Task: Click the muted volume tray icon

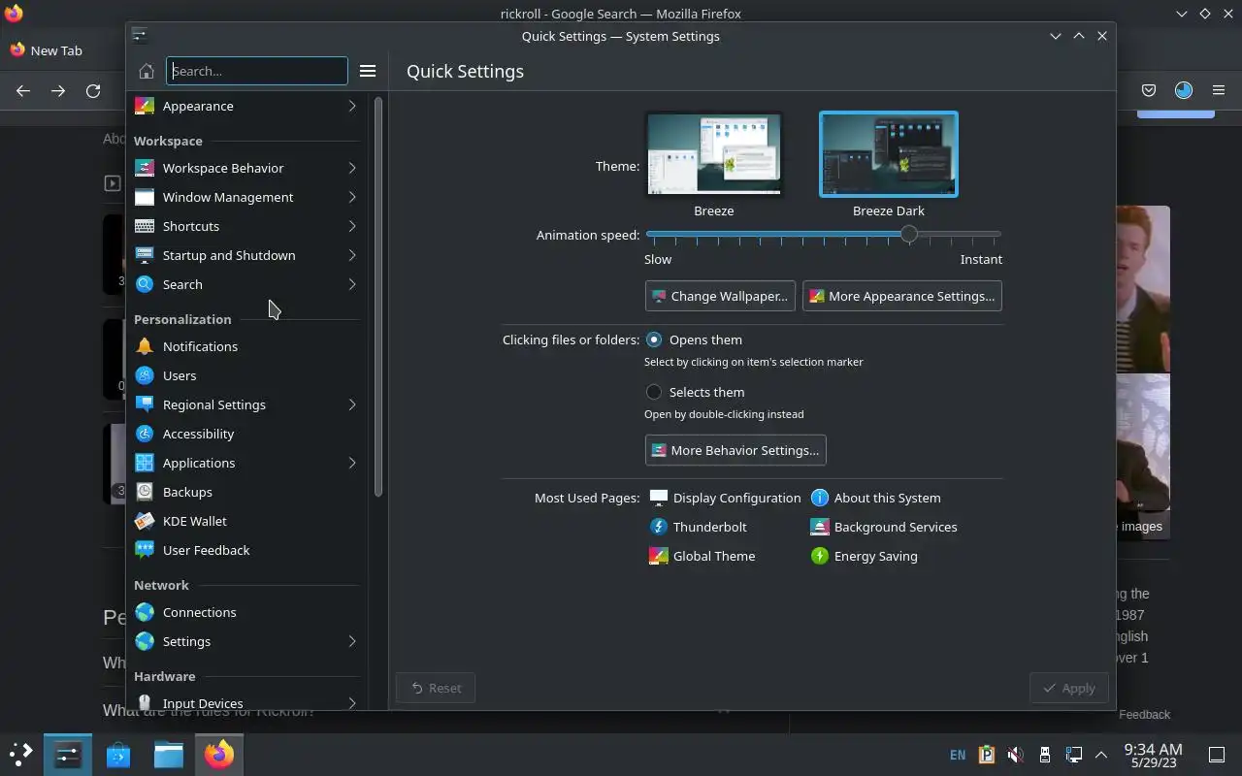Action: 1015,755
